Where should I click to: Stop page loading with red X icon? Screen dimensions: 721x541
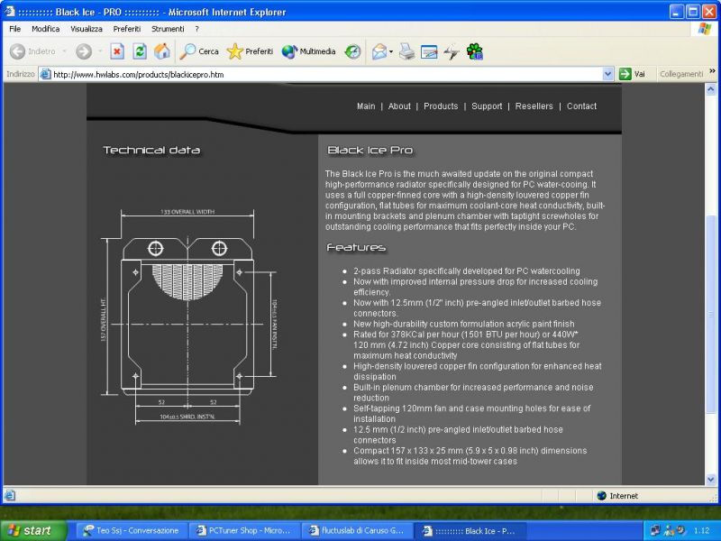(x=117, y=51)
